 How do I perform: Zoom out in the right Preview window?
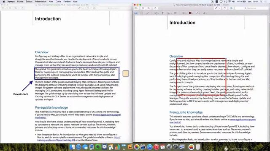point(143,8)
